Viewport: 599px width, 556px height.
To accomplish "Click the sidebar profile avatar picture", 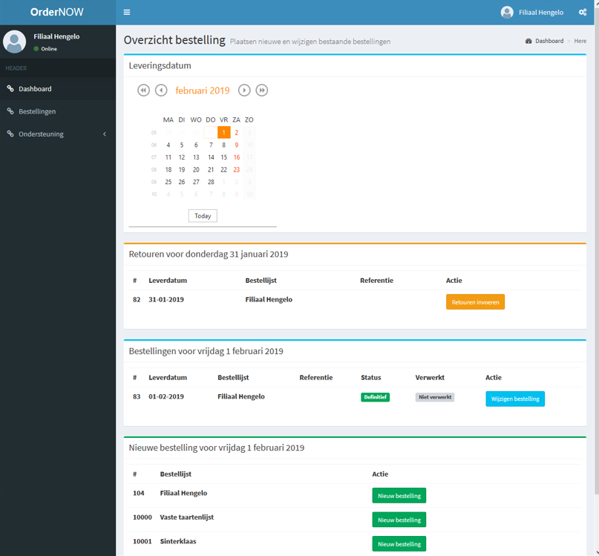I will click(15, 42).
